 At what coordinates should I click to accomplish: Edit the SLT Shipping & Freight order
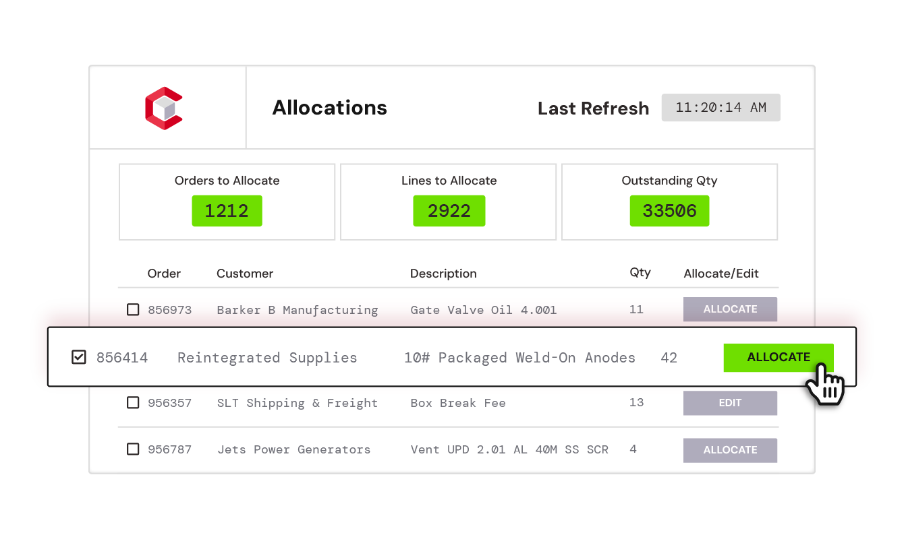click(x=730, y=403)
